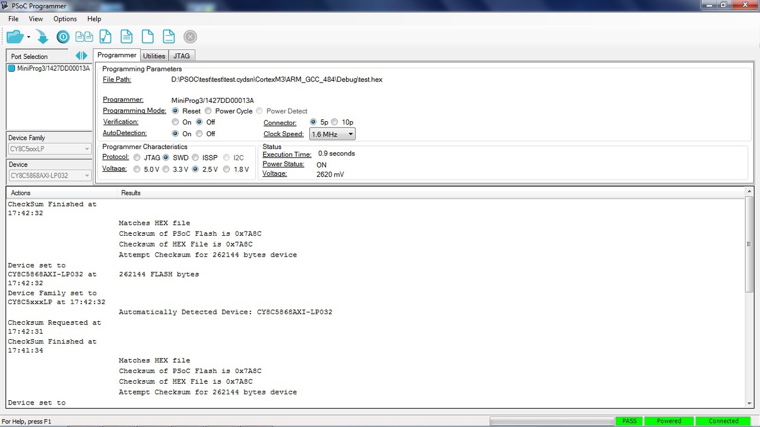Click the PSoC Programmer title bar icon
Screen dimensions: 760x427
pos(5,6)
